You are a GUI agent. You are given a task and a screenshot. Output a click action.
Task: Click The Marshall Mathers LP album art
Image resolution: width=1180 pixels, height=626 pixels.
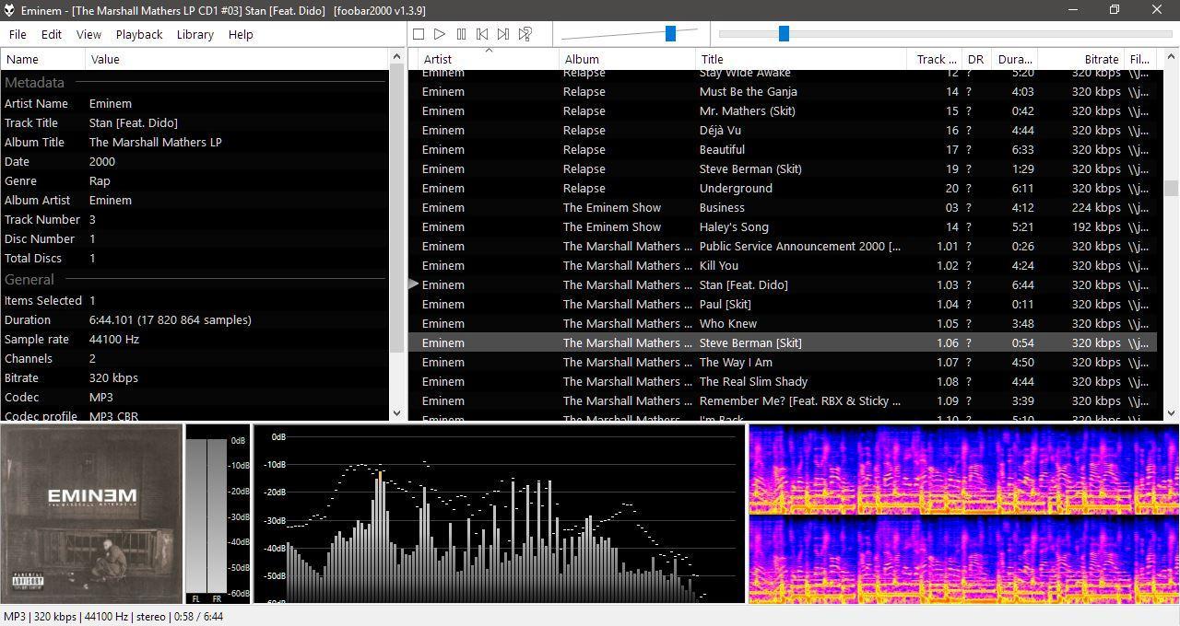tap(92, 513)
